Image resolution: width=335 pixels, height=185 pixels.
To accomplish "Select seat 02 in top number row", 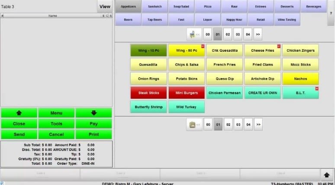I will pos(228,34).
